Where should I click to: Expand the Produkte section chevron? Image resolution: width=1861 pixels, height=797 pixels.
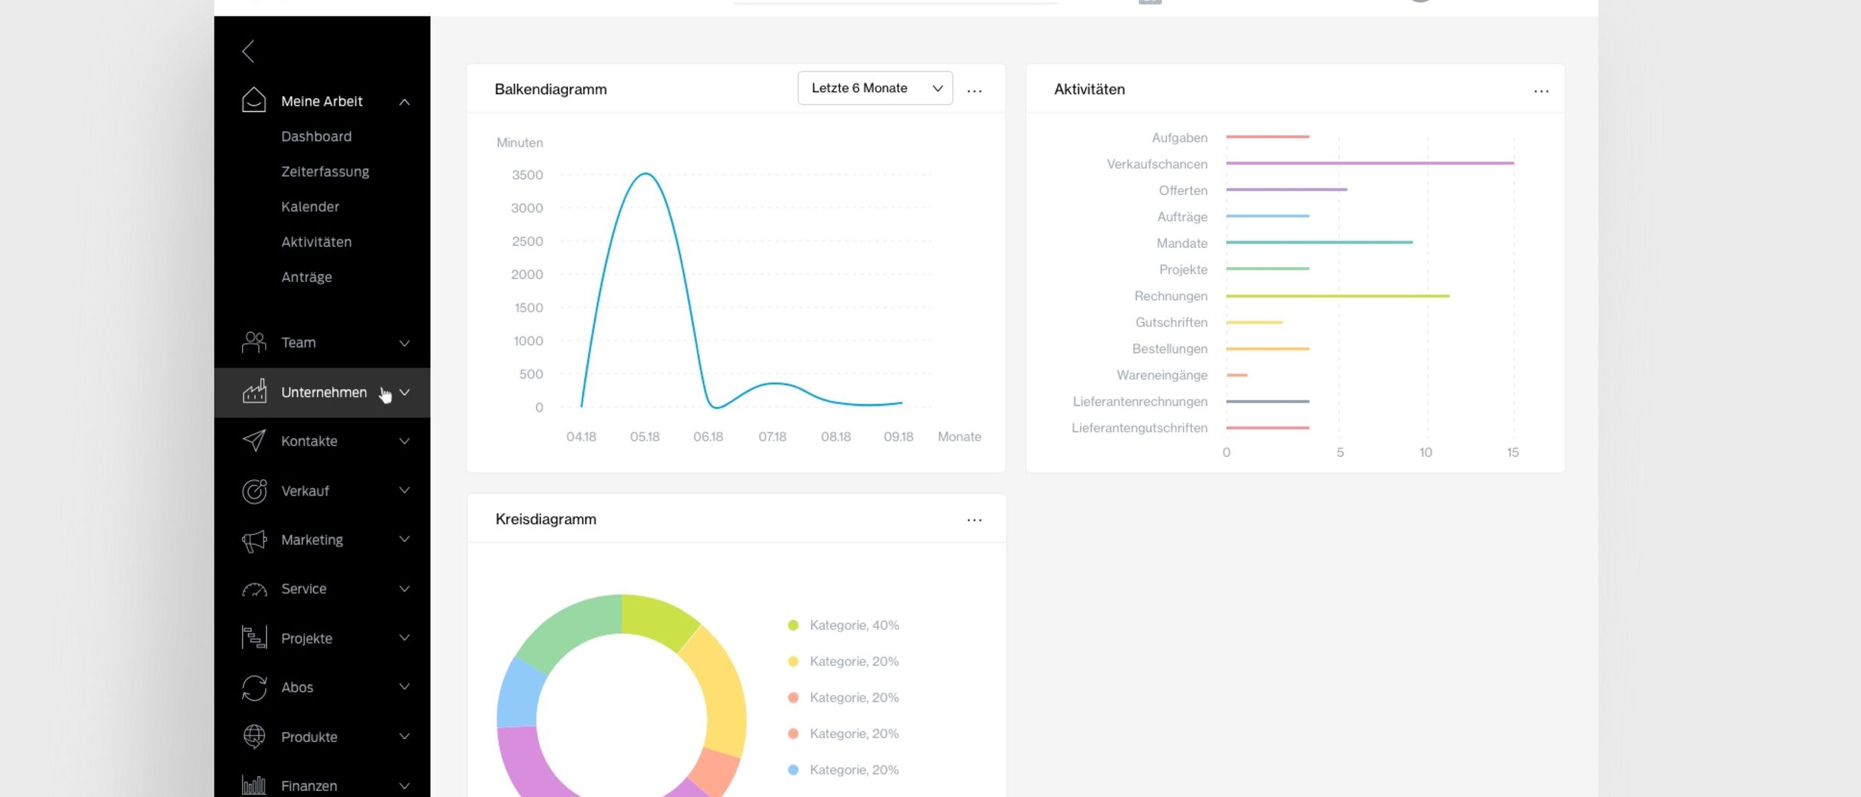point(404,736)
